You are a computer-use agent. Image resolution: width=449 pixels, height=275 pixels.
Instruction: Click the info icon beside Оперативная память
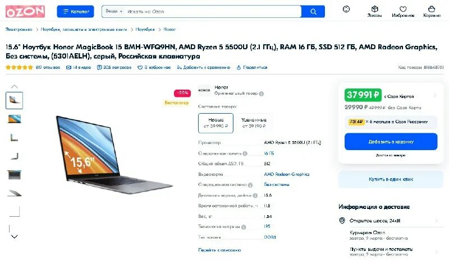tap(245, 153)
